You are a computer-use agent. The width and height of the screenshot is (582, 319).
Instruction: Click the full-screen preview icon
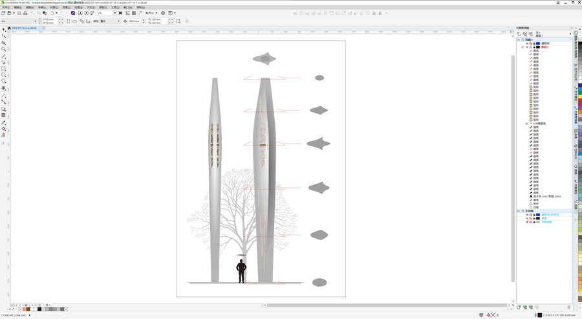click(x=120, y=13)
